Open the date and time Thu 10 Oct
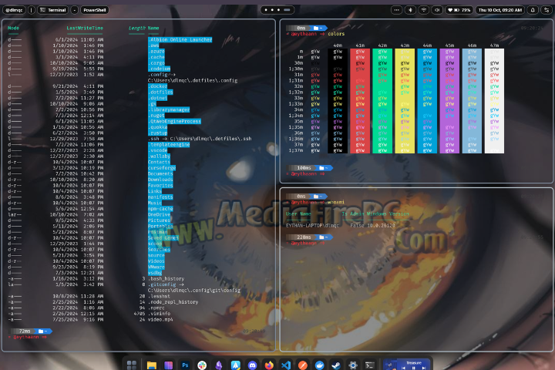The width and height of the screenshot is (555, 370). point(500,10)
